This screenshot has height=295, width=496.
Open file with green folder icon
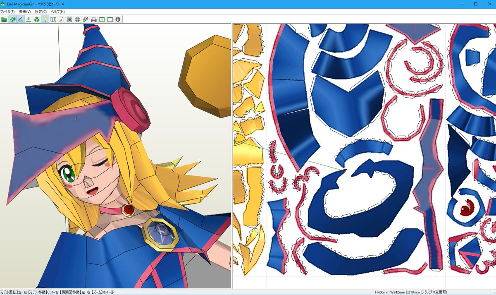pyautogui.click(x=4, y=19)
